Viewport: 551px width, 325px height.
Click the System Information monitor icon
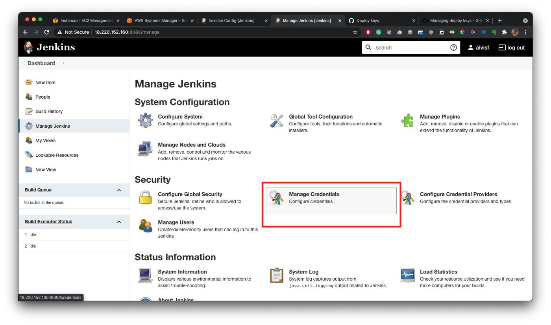146,275
